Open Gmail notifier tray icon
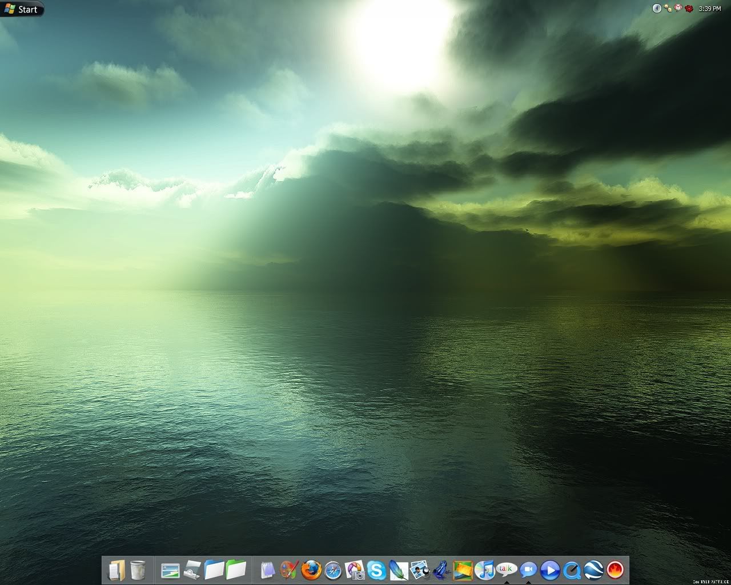This screenshot has width=731, height=585. pyautogui.click(x=678, y=8)
